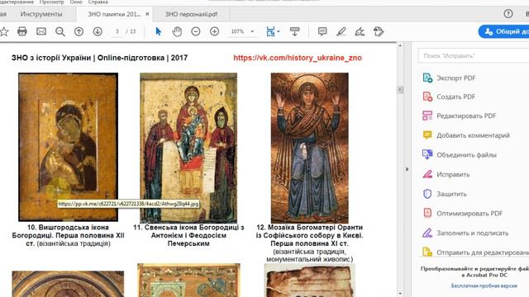
Task: Click the vertical scrollbar thumb
Action: coord(400,90)
